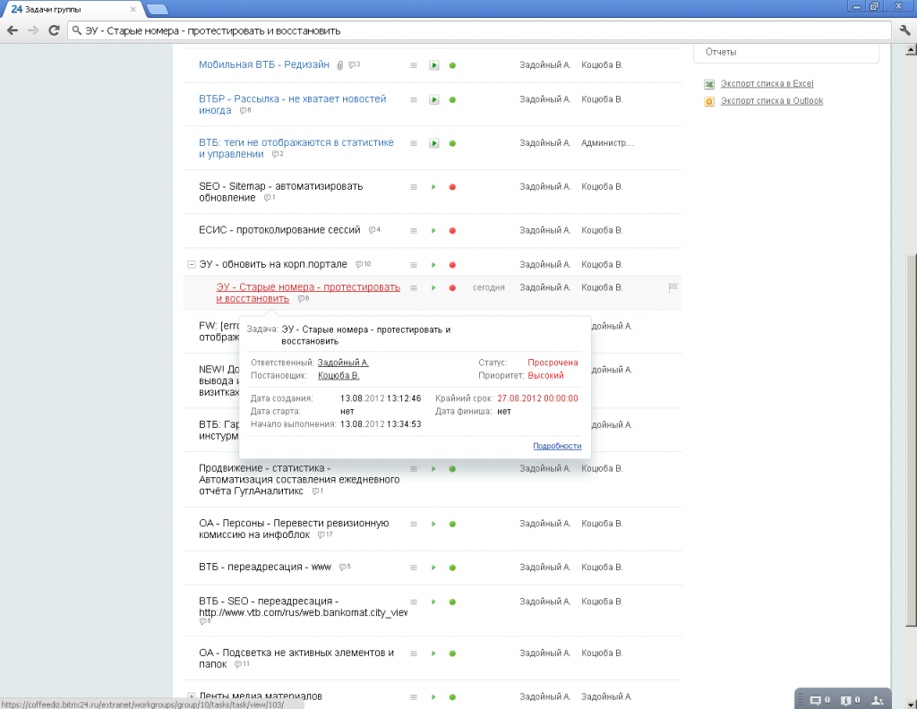Click play arrow in ЭУ - обновить row

click(x=433, y=265)
